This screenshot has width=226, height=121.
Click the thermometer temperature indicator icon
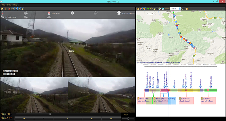pos(2,13)
